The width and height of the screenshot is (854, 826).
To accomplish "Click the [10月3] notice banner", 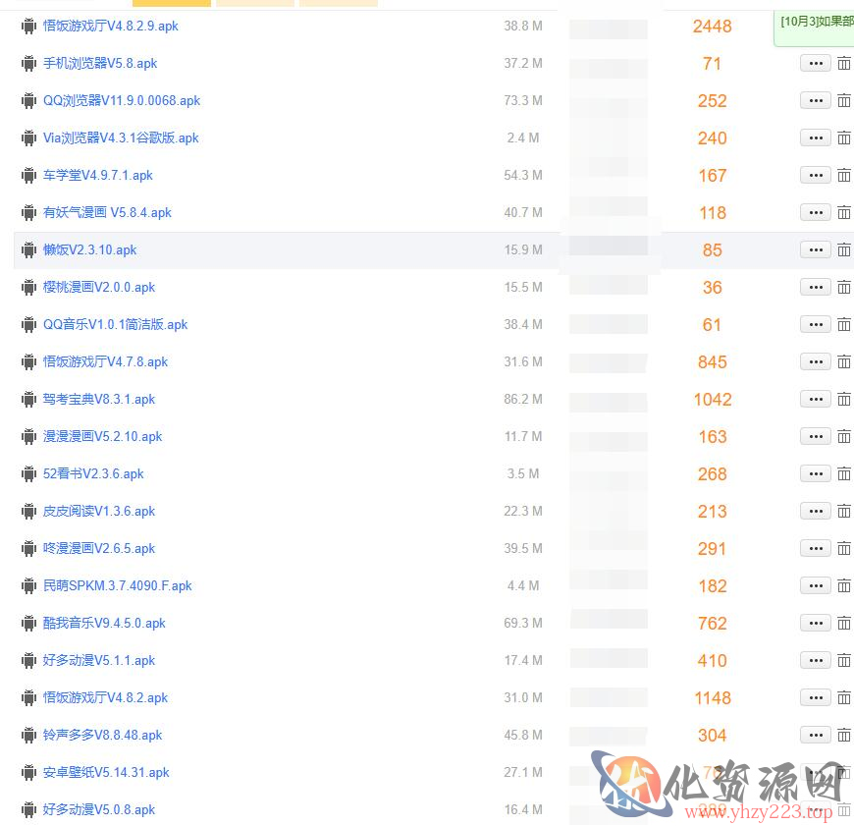I will point(814,28).
